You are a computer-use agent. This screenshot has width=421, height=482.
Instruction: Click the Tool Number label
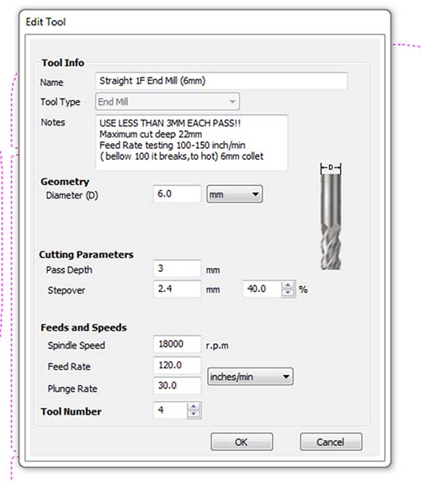click(x=71, y=411)
